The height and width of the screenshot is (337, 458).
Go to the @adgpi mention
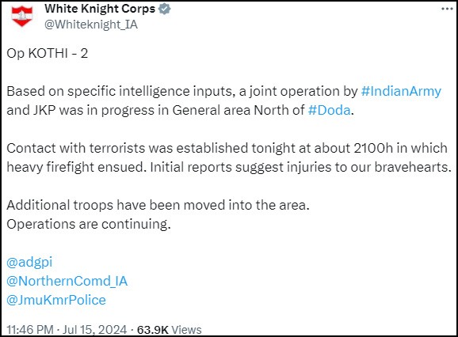29,262
